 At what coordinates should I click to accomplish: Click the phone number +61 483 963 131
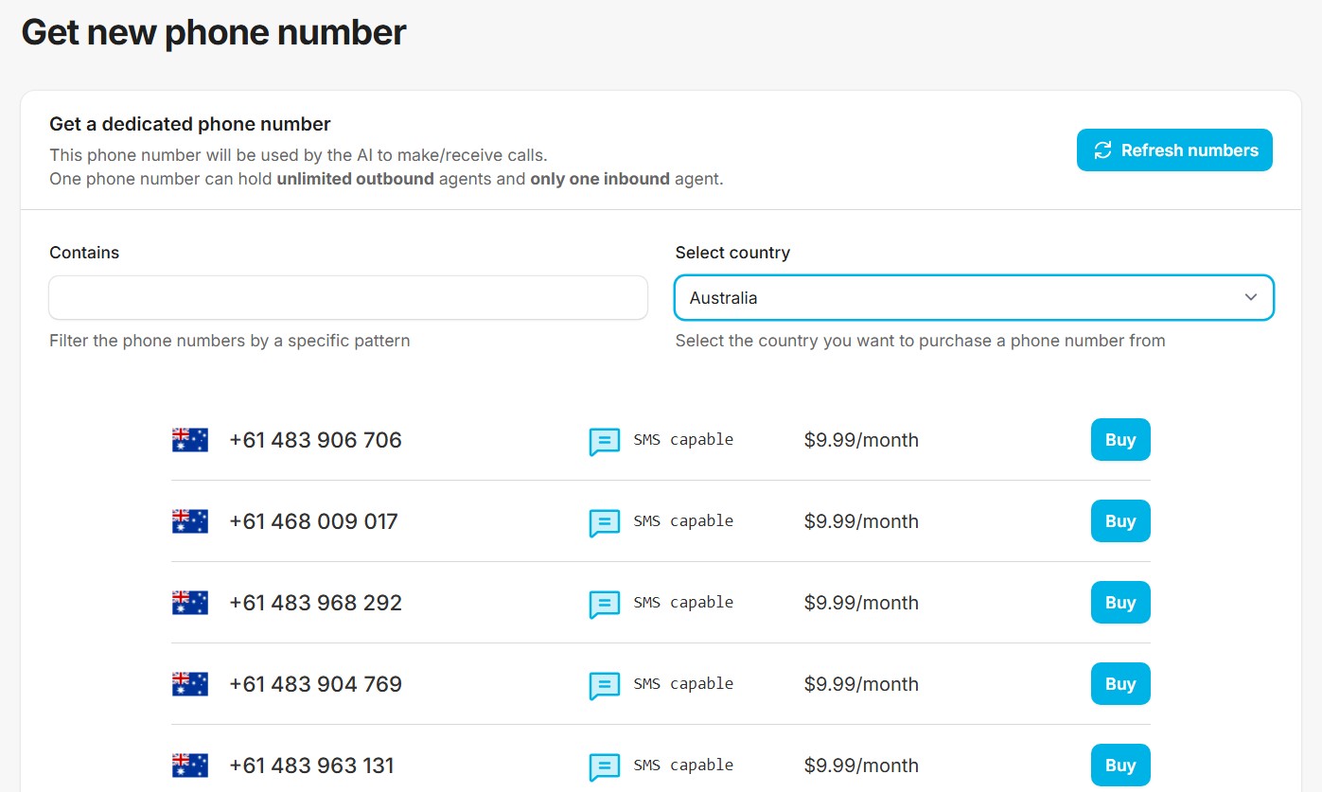pyautogui.click(x=311, y=766)
